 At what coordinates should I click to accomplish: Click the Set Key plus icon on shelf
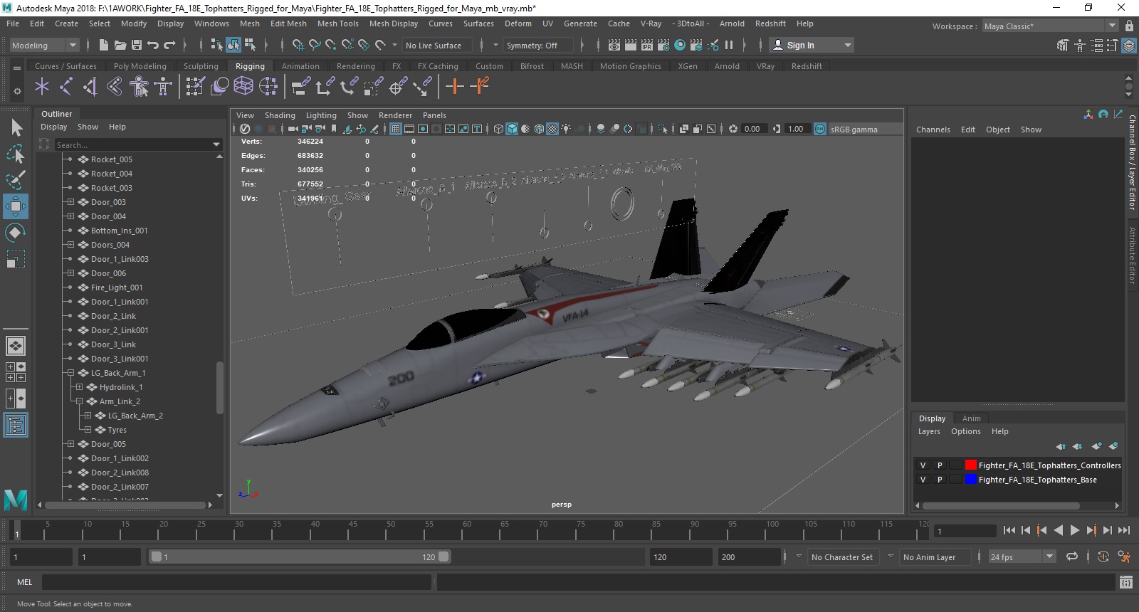[x=454, y=87]
